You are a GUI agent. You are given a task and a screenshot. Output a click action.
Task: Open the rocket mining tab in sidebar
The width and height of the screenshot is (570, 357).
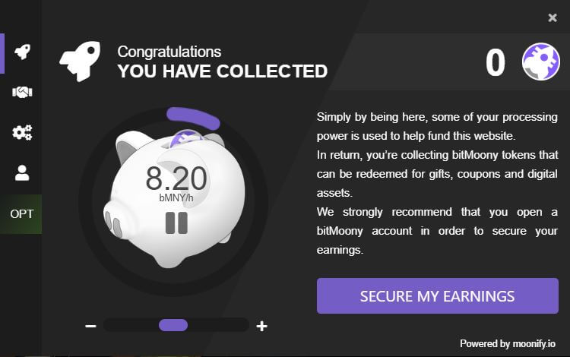pyautogui.click(x=22, y=52)
